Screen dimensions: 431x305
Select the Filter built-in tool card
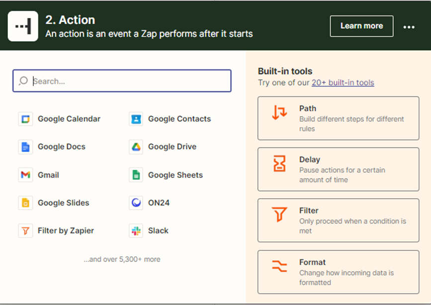tap(339, 221)
